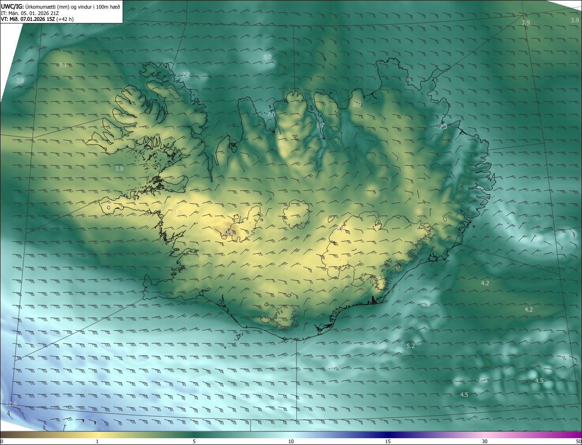Click the 8.0 value on the map
This screenshot has width=582, height=445.
(x=267, y=57)
